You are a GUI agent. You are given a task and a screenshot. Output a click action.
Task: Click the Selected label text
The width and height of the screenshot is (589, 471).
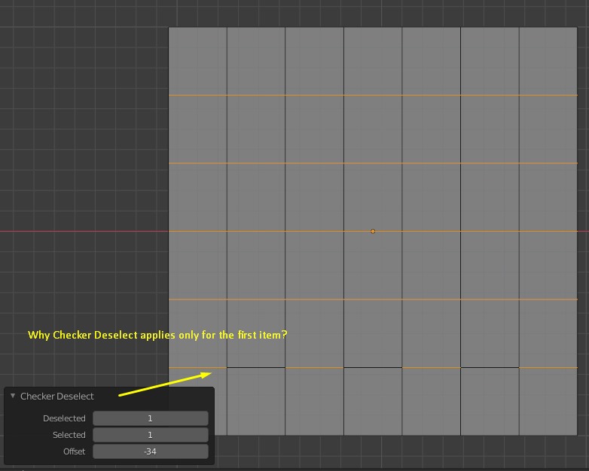pos(69,435)
